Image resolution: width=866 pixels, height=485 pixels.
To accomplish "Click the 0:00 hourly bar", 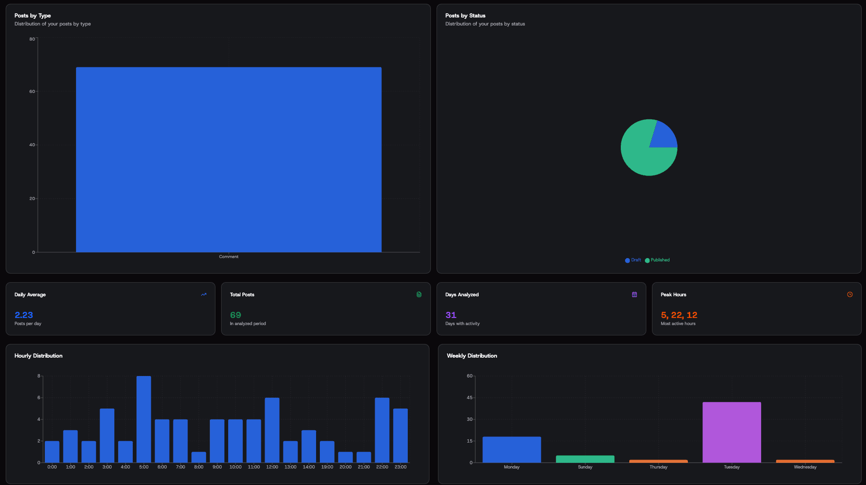I will [52, 452].
